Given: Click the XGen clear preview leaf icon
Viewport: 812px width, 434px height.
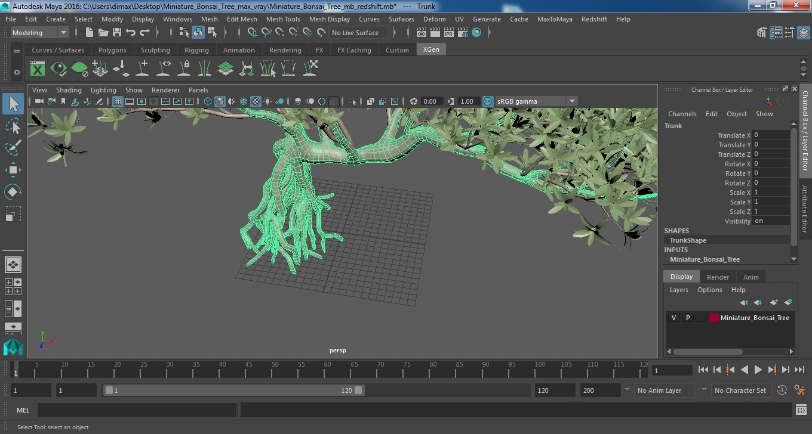Looking at the screenshot, I should pyautogui.click(x=79, y=69).
